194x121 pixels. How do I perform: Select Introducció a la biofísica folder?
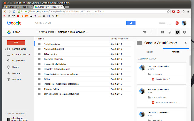(x=82, y=64)
